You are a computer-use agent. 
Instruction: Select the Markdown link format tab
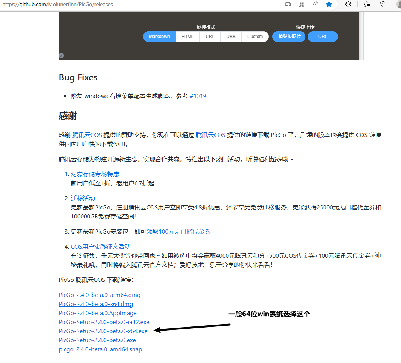coord(159,36)
